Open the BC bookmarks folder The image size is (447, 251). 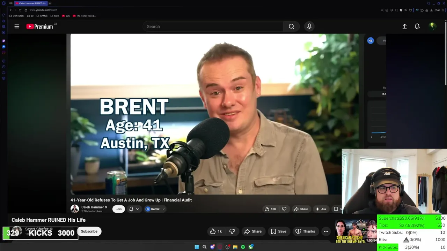30,16
